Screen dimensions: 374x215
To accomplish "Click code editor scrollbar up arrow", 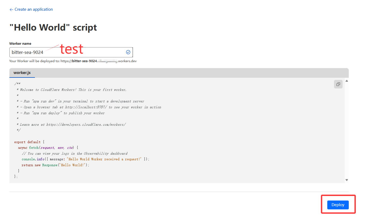I will (347, 81).
